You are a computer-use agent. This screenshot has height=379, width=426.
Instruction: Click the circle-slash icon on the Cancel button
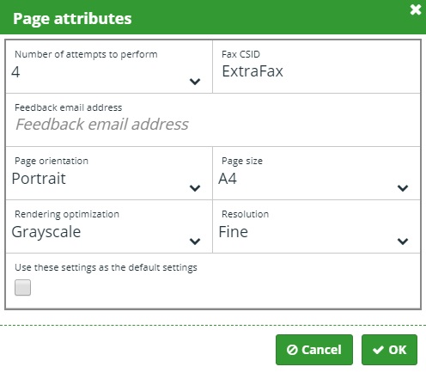click(292, 350)
